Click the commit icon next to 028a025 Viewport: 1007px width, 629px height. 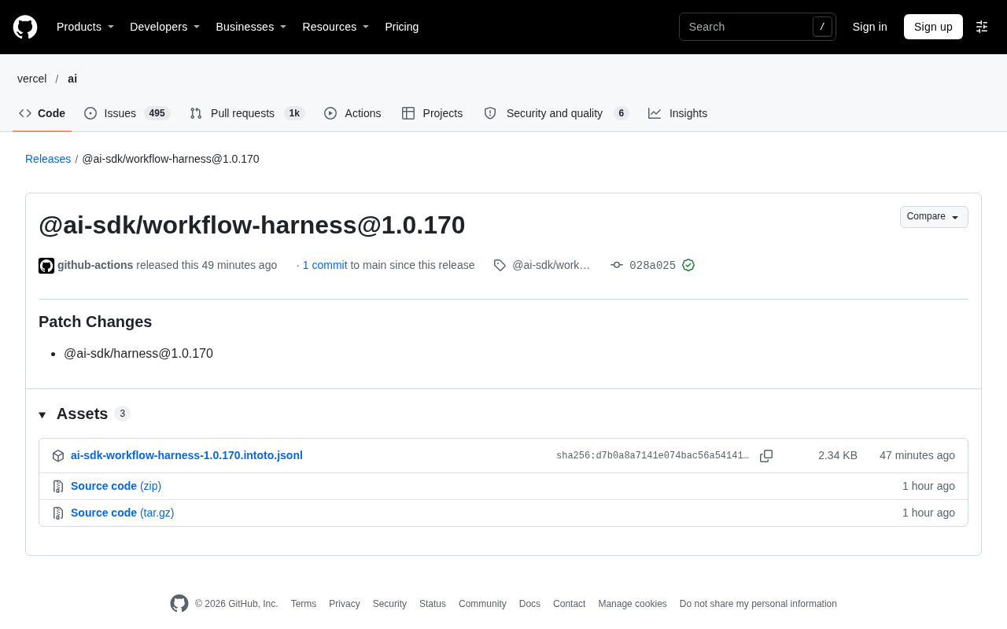[617, 265]
